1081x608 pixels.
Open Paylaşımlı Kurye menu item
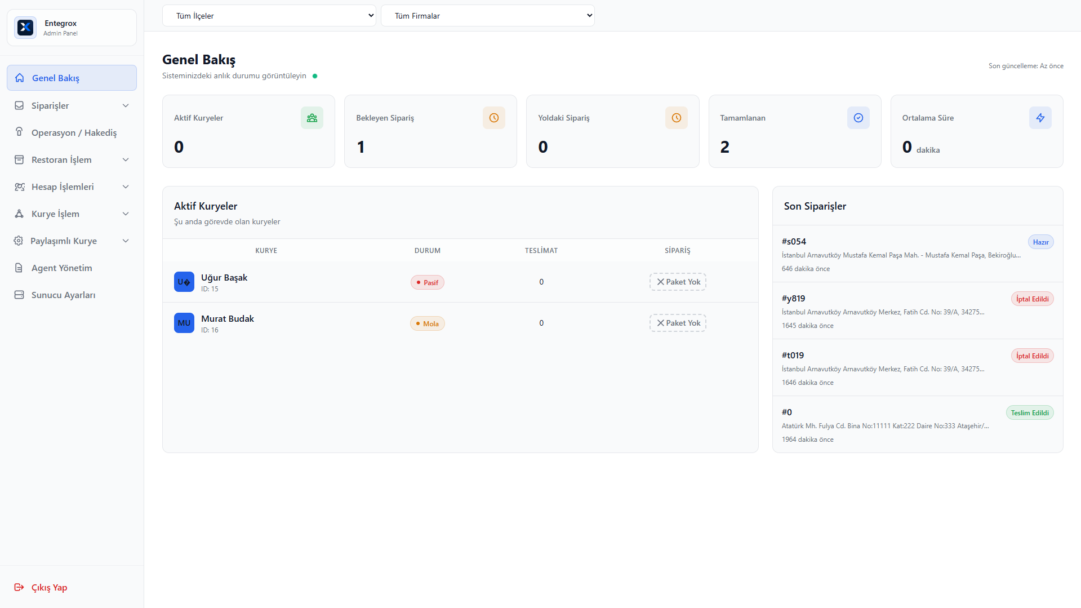(72, 241)
